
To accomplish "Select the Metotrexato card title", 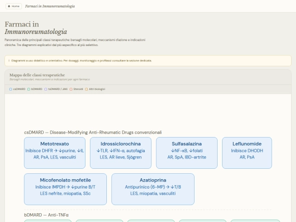I will (x=55, y=144).
